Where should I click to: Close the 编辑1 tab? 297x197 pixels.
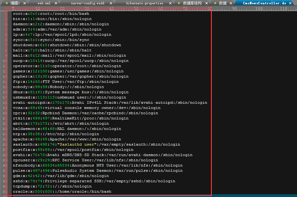click(x=25, y=3)
